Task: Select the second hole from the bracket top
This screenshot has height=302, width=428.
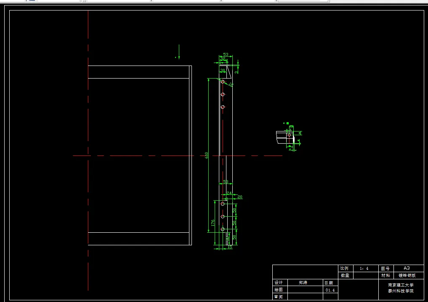Action: click(x=223, y=95)
